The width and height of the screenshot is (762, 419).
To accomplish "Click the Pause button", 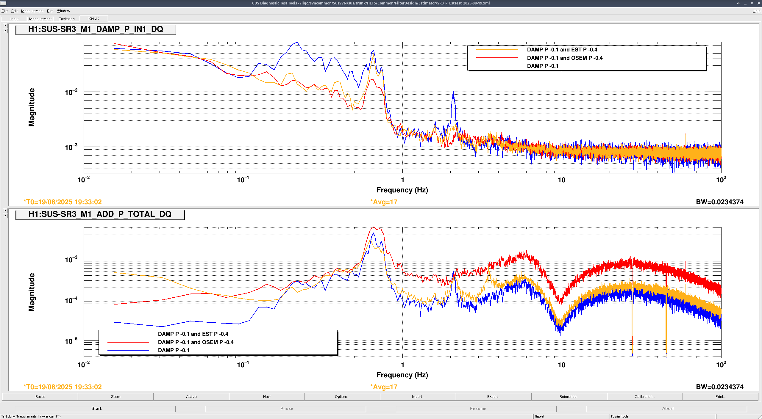I will (x=286, y=409).
